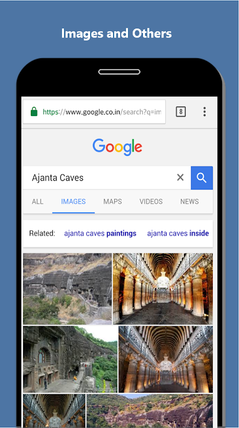Tap the blue magnifier search button

(x=202, y=178)
